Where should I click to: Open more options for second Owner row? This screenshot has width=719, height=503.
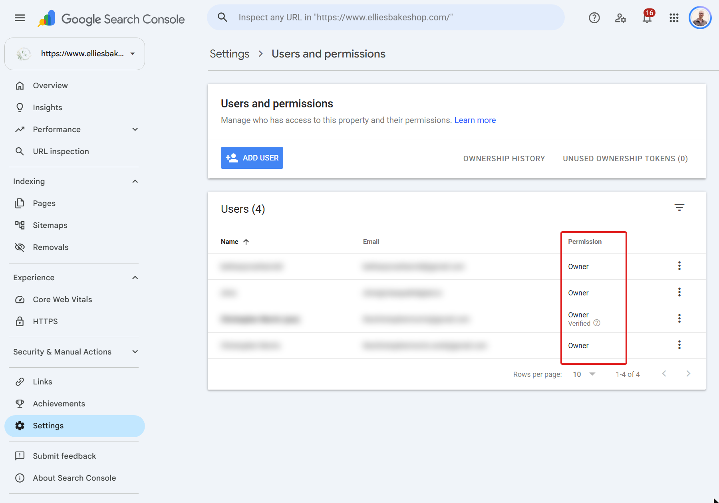[679, 292]
